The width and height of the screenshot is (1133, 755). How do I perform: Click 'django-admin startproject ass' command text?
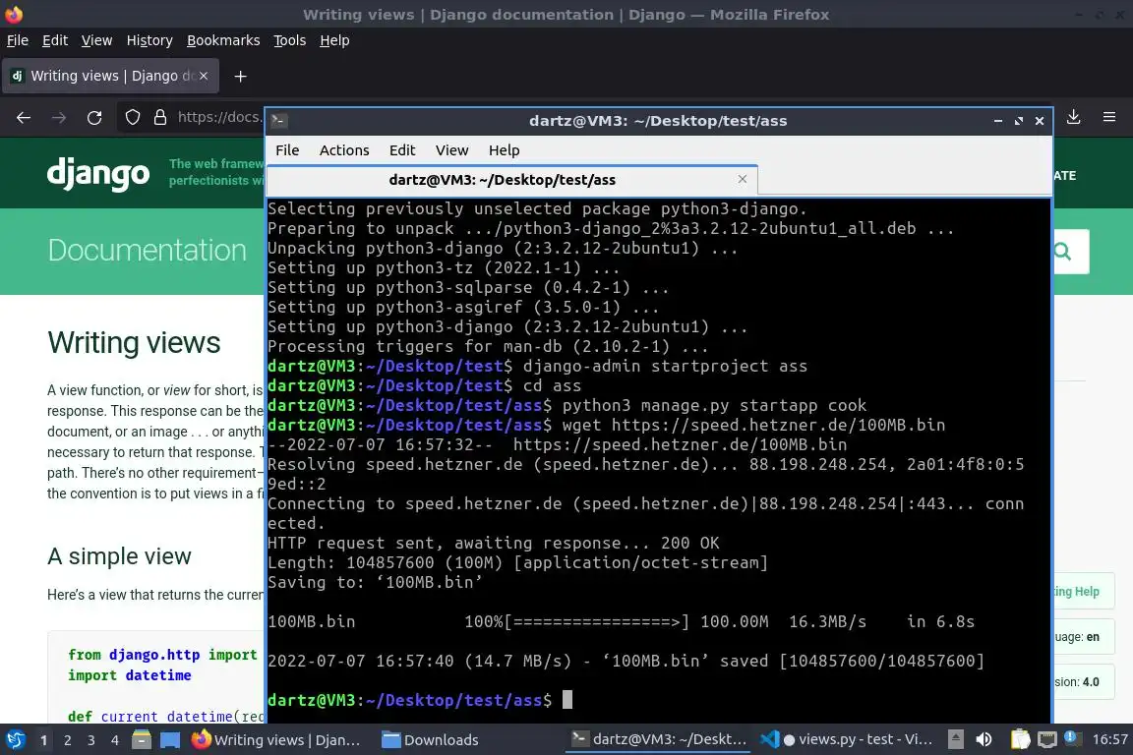665,366
